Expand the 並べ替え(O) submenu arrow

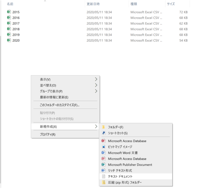tap(96, 85)
